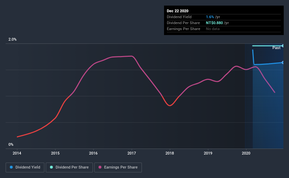Click the 2.0% y-axis label

(12, 40)
